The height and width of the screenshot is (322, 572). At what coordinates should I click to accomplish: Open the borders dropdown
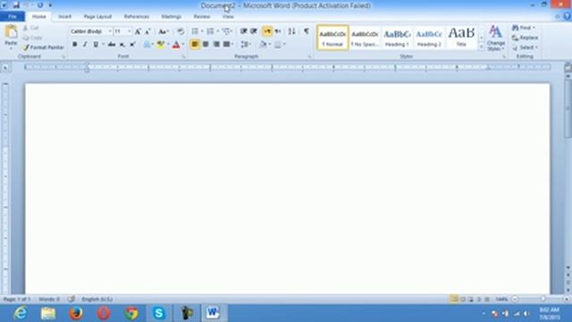284,44
